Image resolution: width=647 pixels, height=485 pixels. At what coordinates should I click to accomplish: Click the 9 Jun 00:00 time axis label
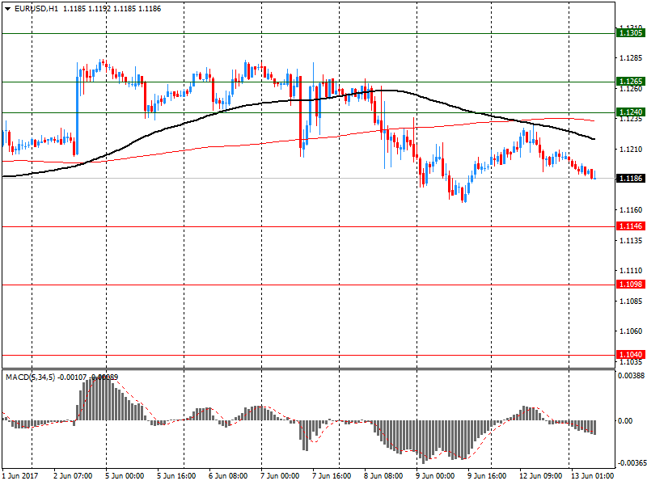pyautogui.click(x=435, y=476)
